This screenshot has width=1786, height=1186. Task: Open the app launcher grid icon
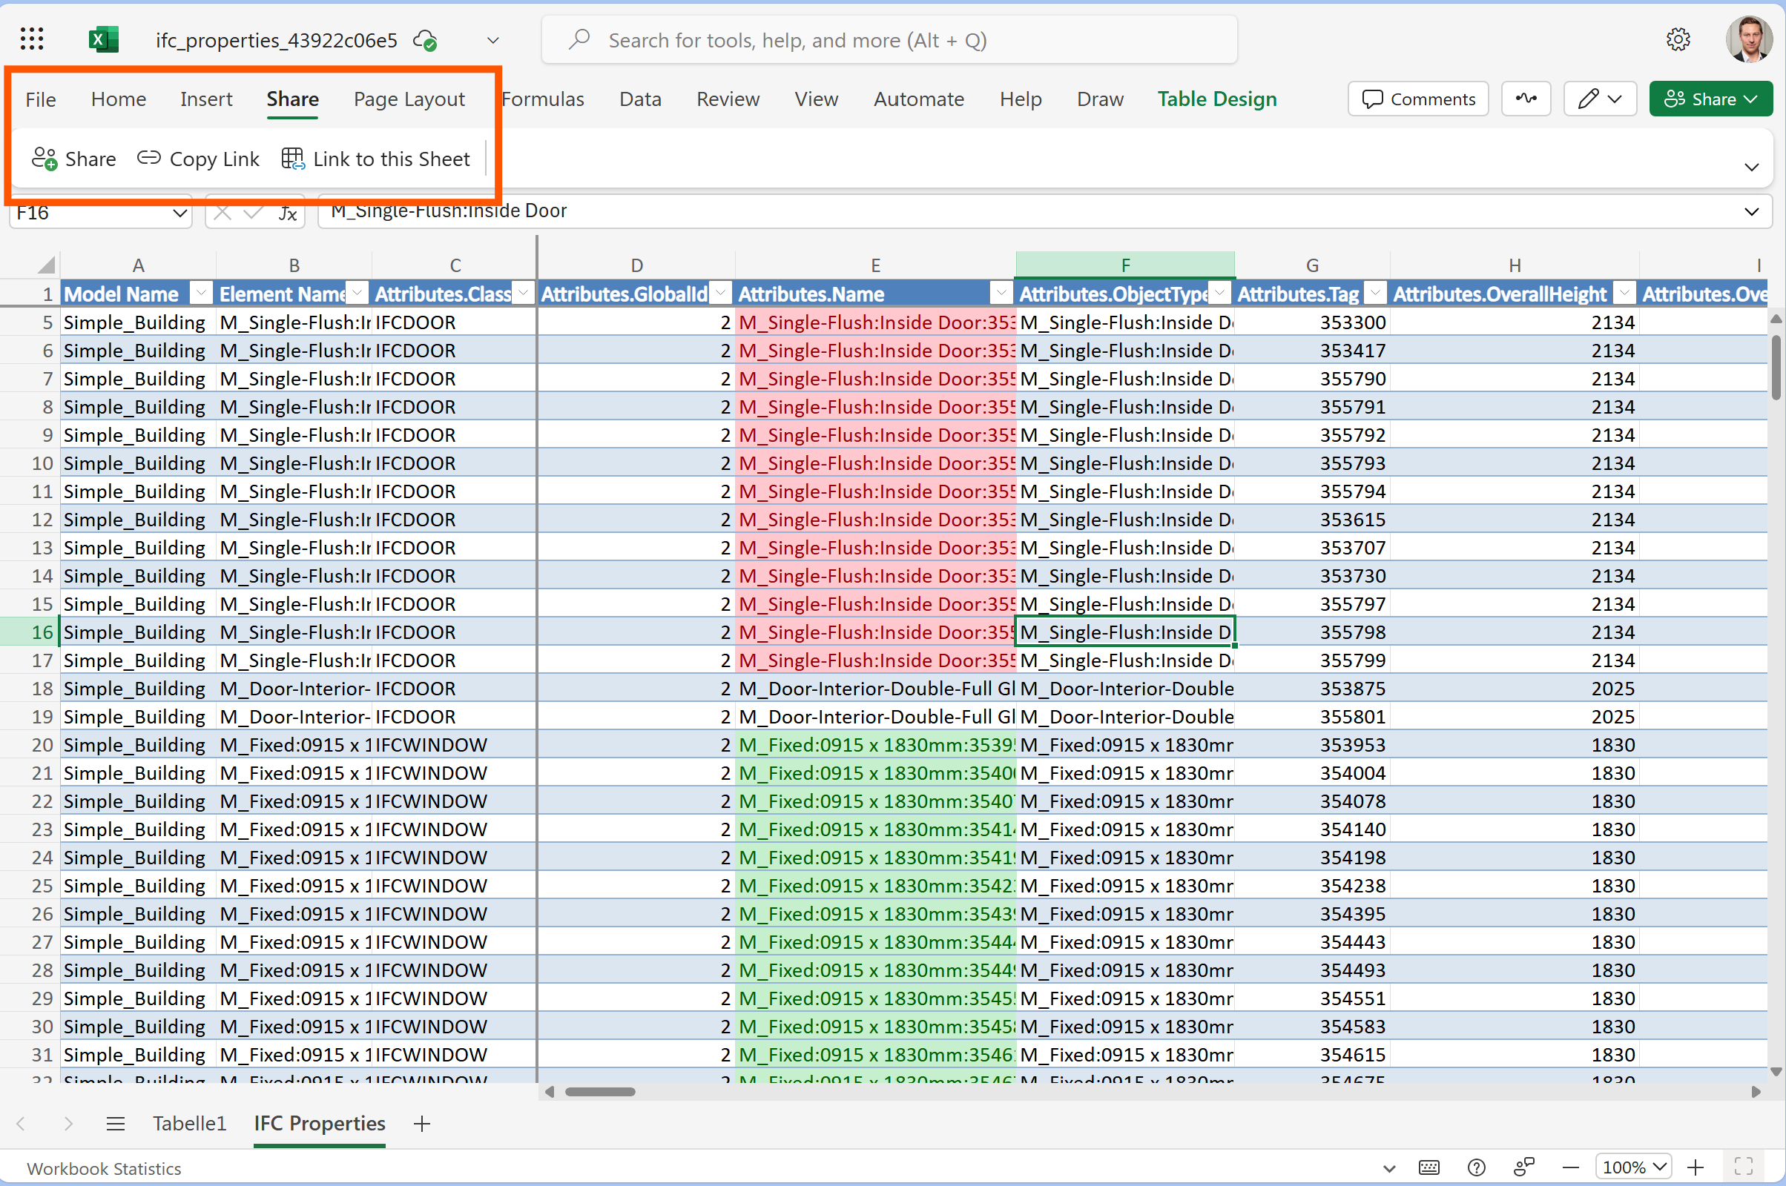coord(32,39)
